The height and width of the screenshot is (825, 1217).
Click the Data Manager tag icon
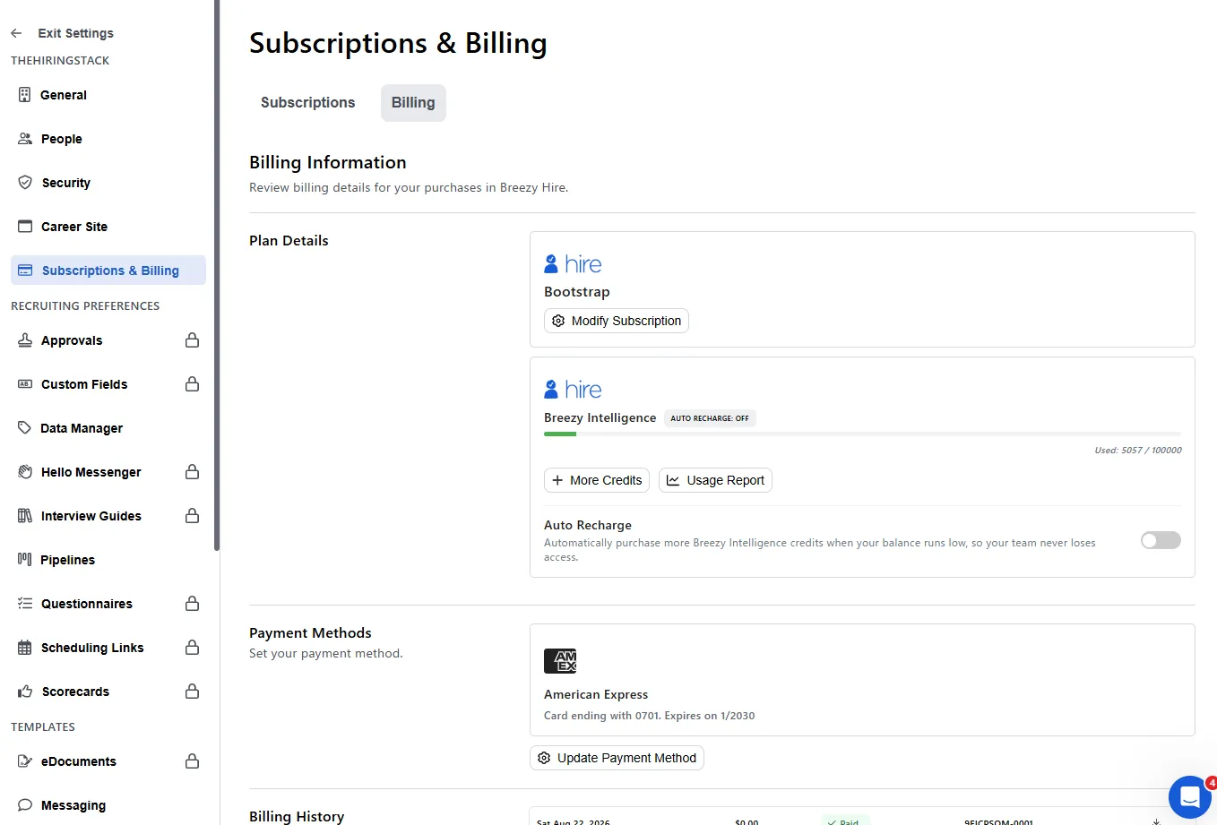[25, 428]
